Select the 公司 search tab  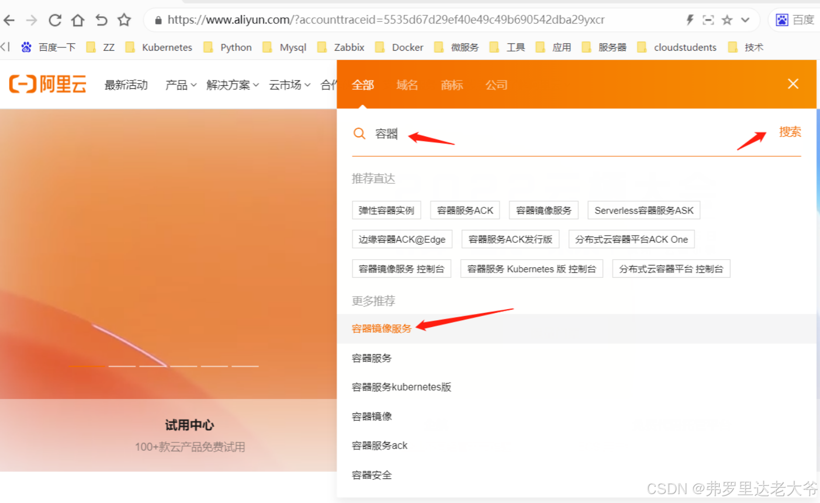(496, 85)
